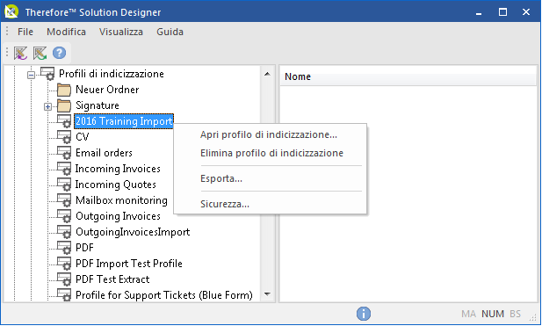This screenshot has height=326, width=542.
Task: Collapse the Profili di indicizzazione node
Action: pyautogui.click(x=31, y=75)
